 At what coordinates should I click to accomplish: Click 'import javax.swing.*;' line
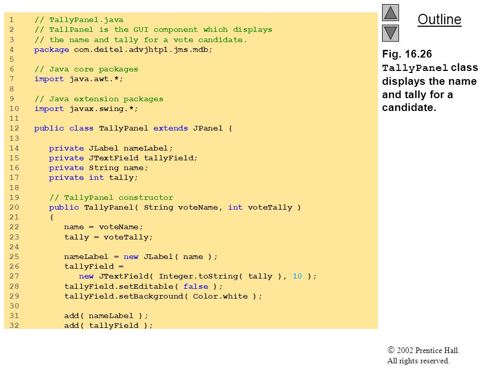pos(86,109)
